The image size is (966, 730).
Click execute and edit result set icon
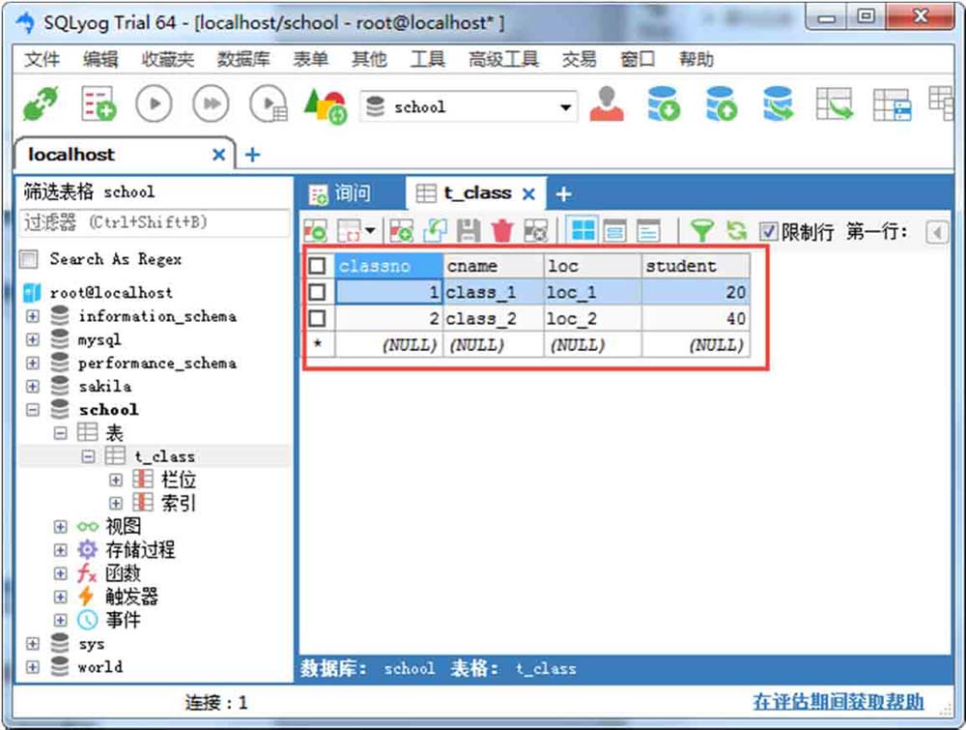[269, 103]
